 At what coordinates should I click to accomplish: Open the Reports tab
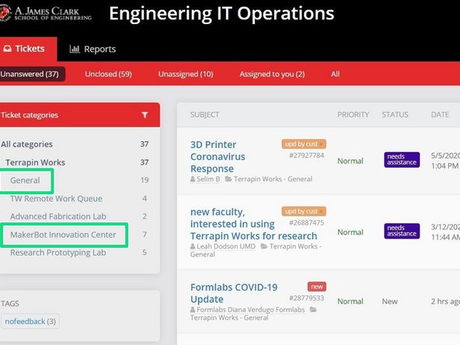(x=92, y=49)
